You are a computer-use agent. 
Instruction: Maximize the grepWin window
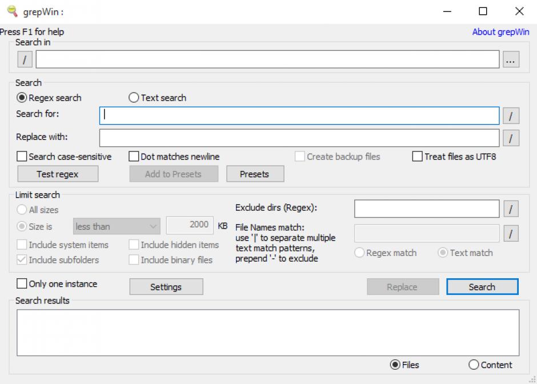coord(483,11)
